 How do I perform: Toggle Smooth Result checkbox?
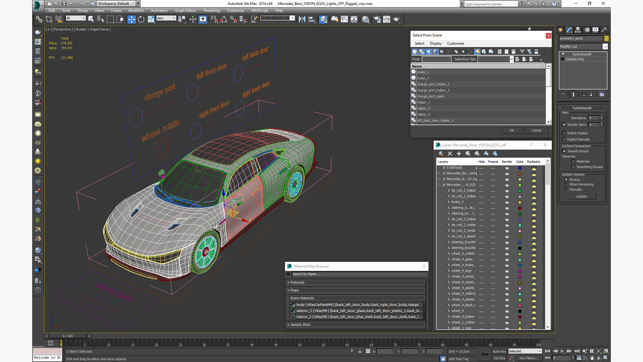coord(564,151)
